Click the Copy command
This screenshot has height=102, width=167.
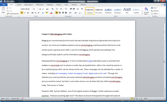10,11
